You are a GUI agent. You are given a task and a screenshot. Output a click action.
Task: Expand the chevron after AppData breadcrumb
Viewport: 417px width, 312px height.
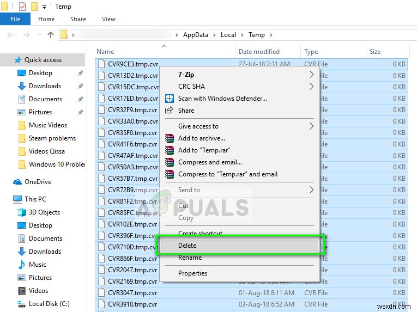point(214,35)
